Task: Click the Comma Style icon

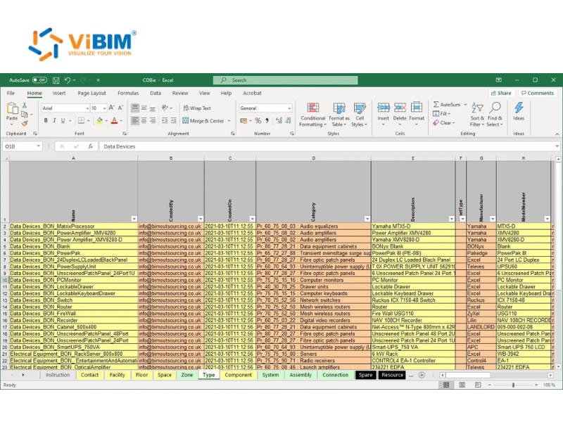Action: click(x=267, y=120)
